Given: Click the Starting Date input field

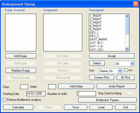Looking at the screenshot, I should click(x=36, y=94).
